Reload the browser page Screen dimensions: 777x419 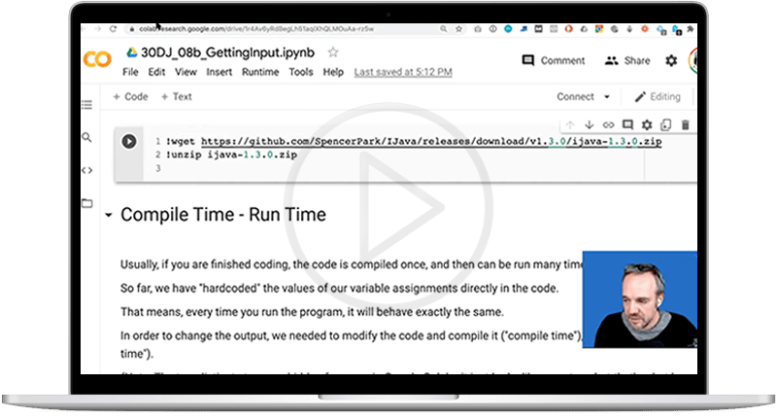[113, 29]
